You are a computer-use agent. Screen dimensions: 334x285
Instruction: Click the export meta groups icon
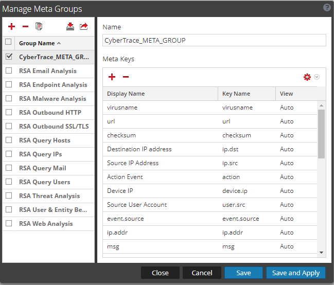click(x=84, y=27)
